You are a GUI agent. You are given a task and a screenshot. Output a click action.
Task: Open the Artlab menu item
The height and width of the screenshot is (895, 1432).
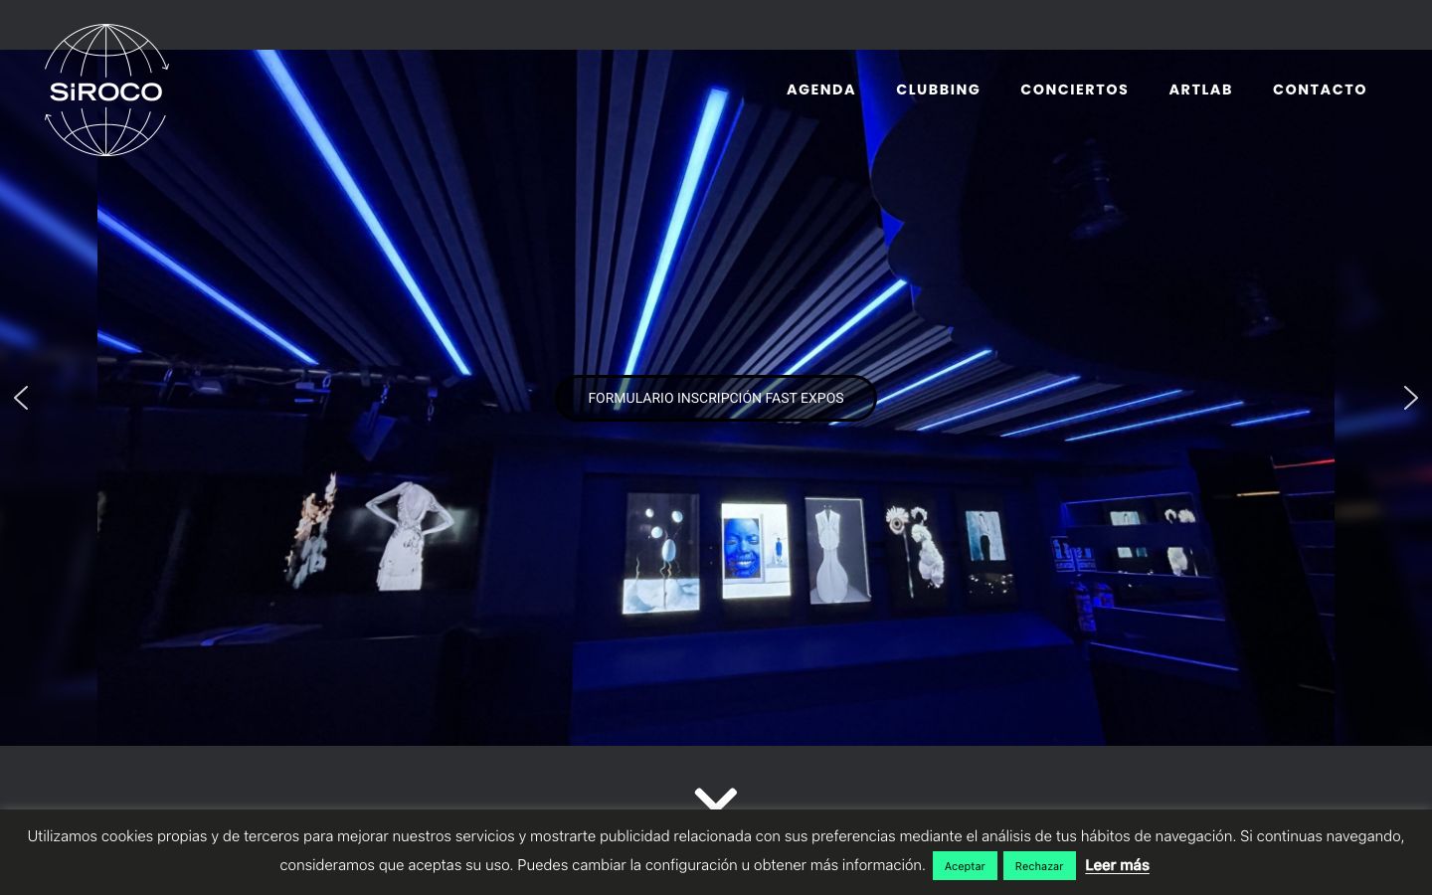(1200, 89)
